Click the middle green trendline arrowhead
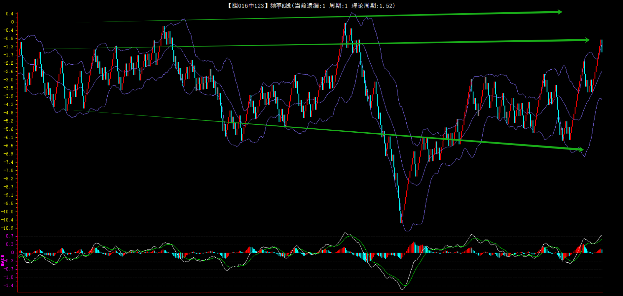Viewport: 623px width, 296px height. (587, 40)
